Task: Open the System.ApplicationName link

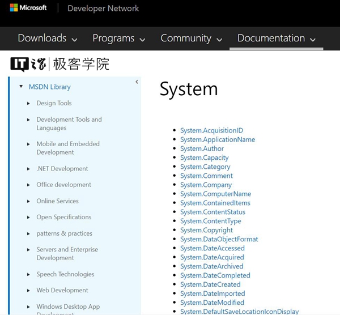Action: pos(218,139)
